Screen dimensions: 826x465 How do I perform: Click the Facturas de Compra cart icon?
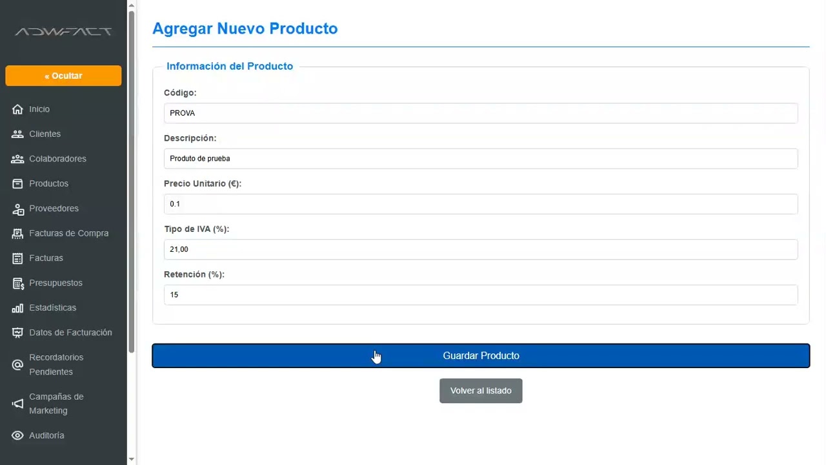tap(17, 234)
